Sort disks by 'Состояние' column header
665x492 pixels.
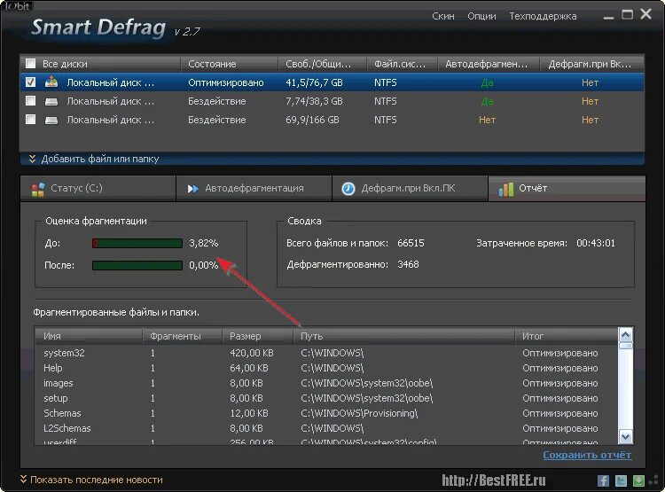click(230, 64)
